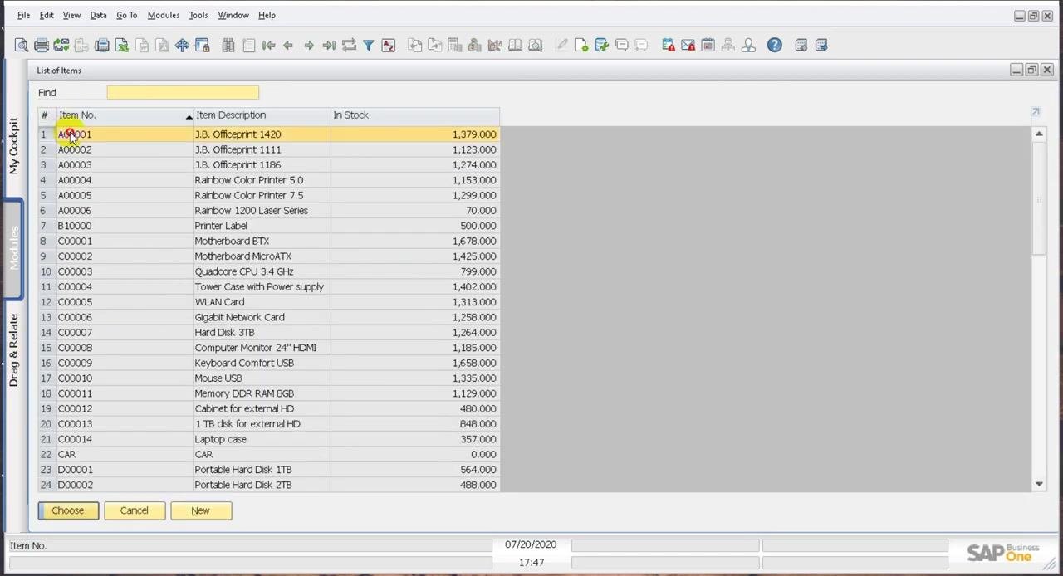Select the Laptop case item
The width and height of the screenshot is (1063, 576).
pos(268,439)
